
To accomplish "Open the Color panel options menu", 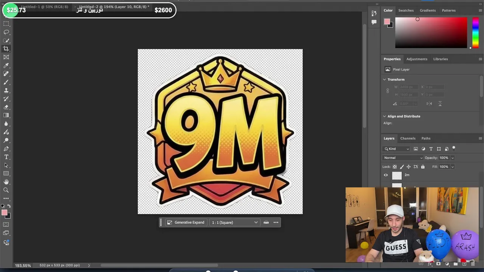I will click(480, 10).
